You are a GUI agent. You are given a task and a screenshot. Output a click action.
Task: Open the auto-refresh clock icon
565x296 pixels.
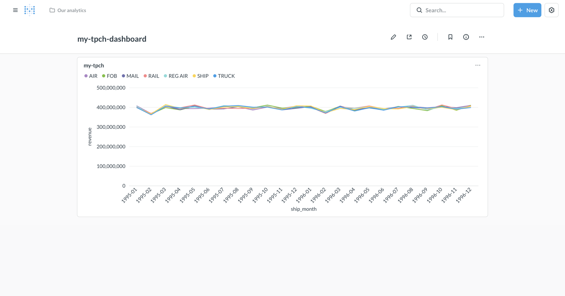point(425,37)
